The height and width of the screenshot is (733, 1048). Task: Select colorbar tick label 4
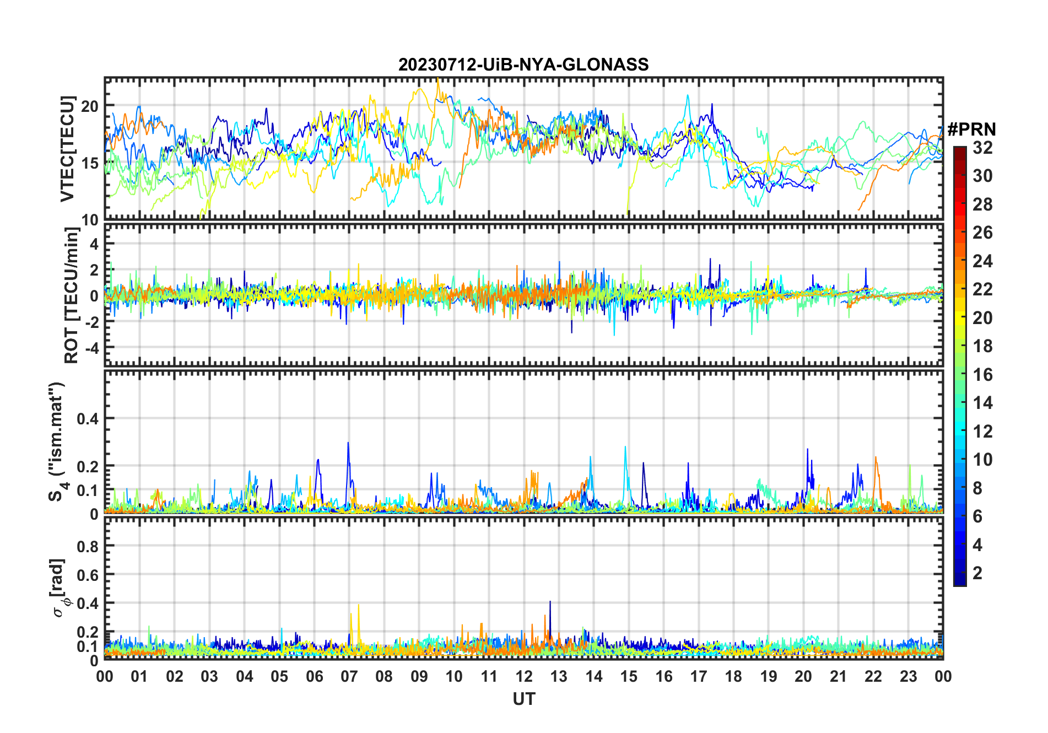(x=977, y=545)
